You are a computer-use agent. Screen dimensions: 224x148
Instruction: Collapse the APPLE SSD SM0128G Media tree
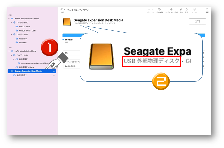click(x=9, y=18)
